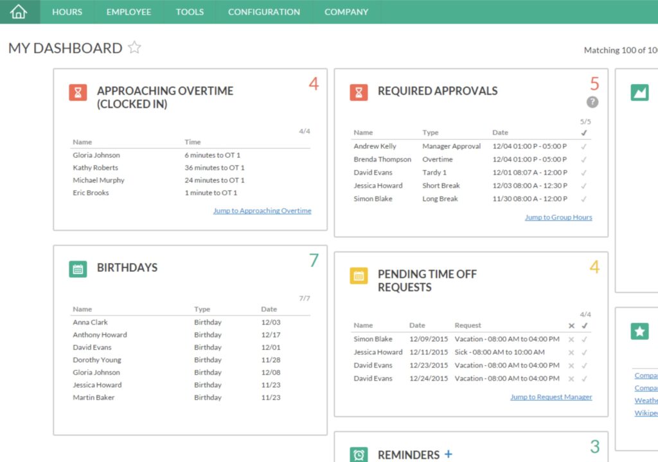Select Martin Baker birthday row
The height and width of the screenshot is (462, 658).
tap(190, 397)
